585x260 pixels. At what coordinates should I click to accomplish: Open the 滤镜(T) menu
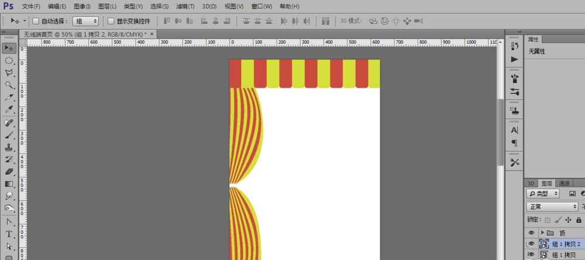click(185, 6)
